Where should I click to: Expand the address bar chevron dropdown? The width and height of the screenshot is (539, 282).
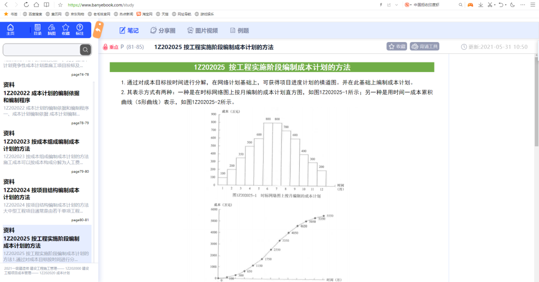[x=395, y=5]
